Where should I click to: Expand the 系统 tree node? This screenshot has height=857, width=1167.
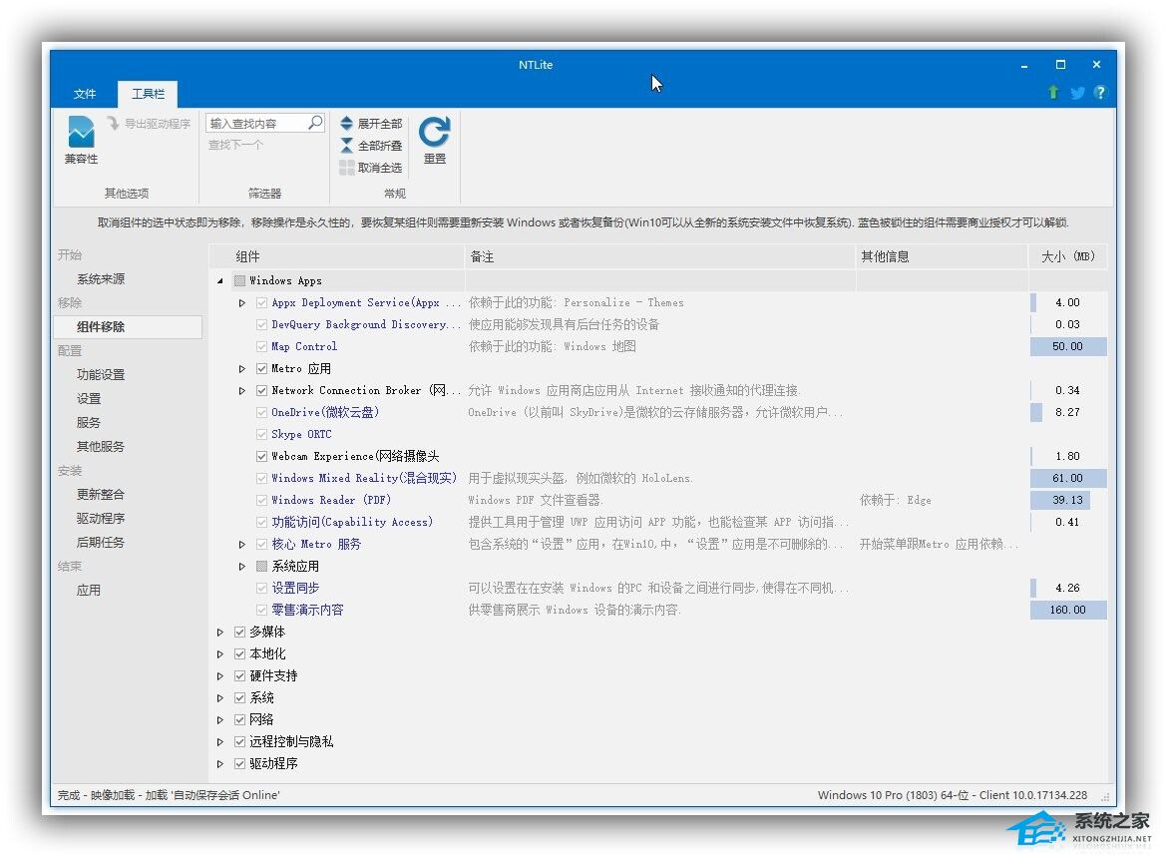pyautogui.click(x=220, y=697)
